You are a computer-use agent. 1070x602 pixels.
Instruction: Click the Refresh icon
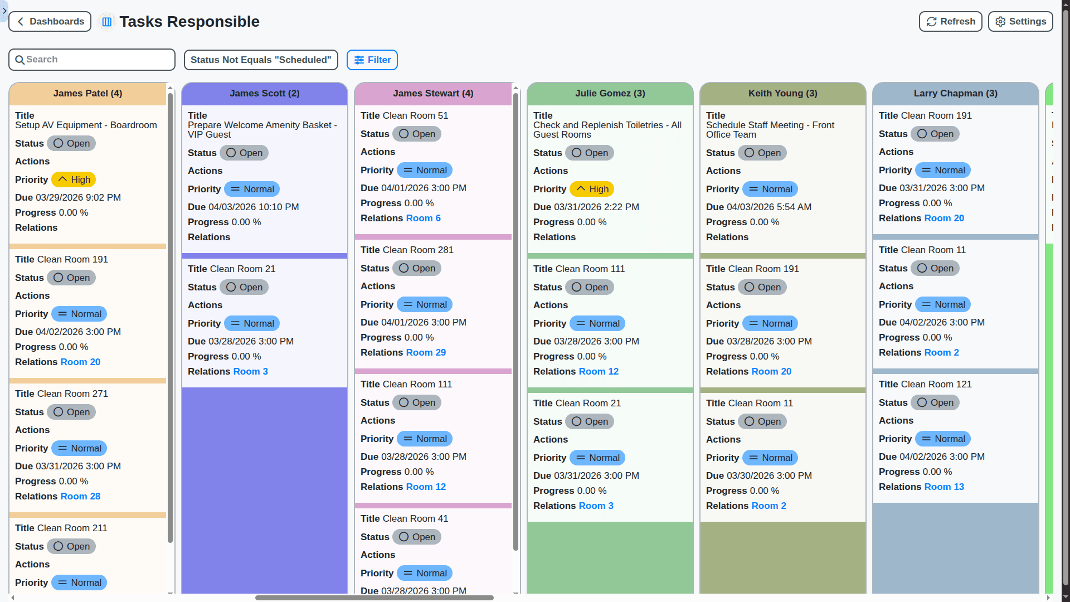(931, 21)
